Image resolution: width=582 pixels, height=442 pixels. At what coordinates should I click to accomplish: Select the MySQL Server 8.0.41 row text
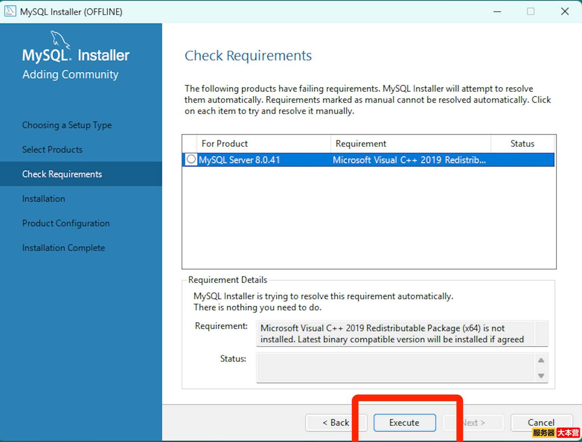tap(239, 160)
